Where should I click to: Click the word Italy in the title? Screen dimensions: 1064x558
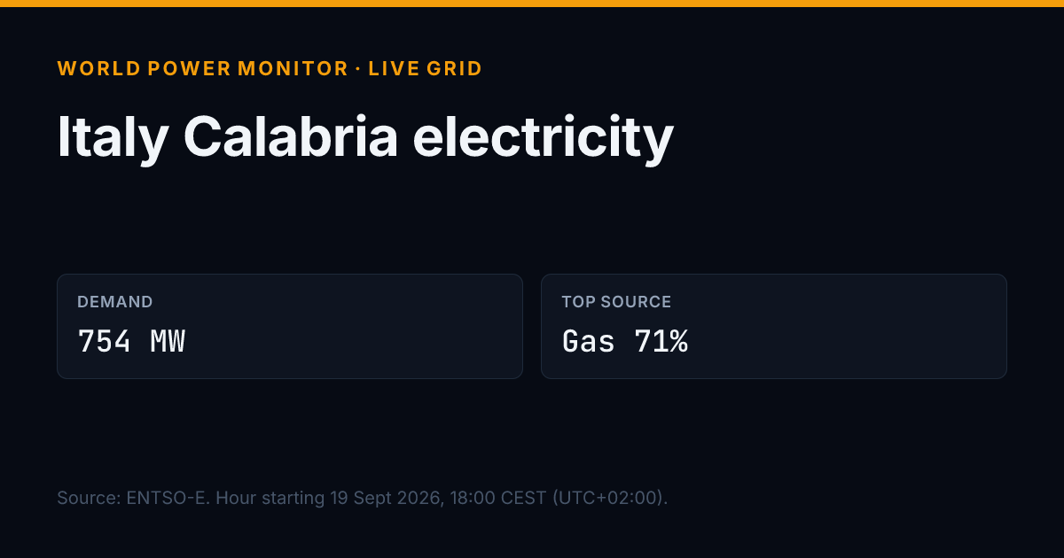[113, 138]
